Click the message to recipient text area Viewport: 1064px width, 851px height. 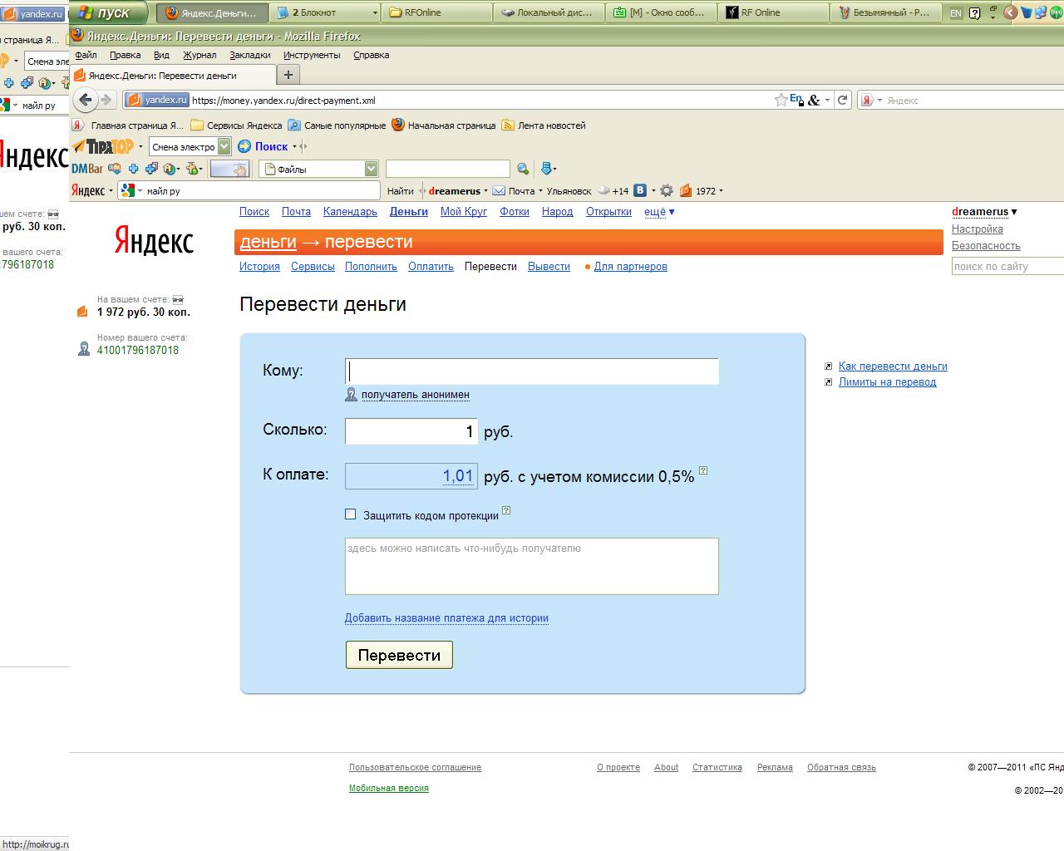(531, 566)
